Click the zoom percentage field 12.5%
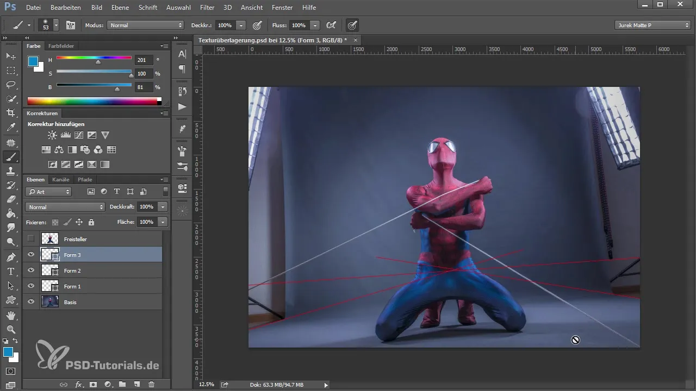 coord(207,384)
